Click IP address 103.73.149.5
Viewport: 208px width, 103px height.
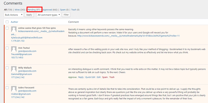17,58
